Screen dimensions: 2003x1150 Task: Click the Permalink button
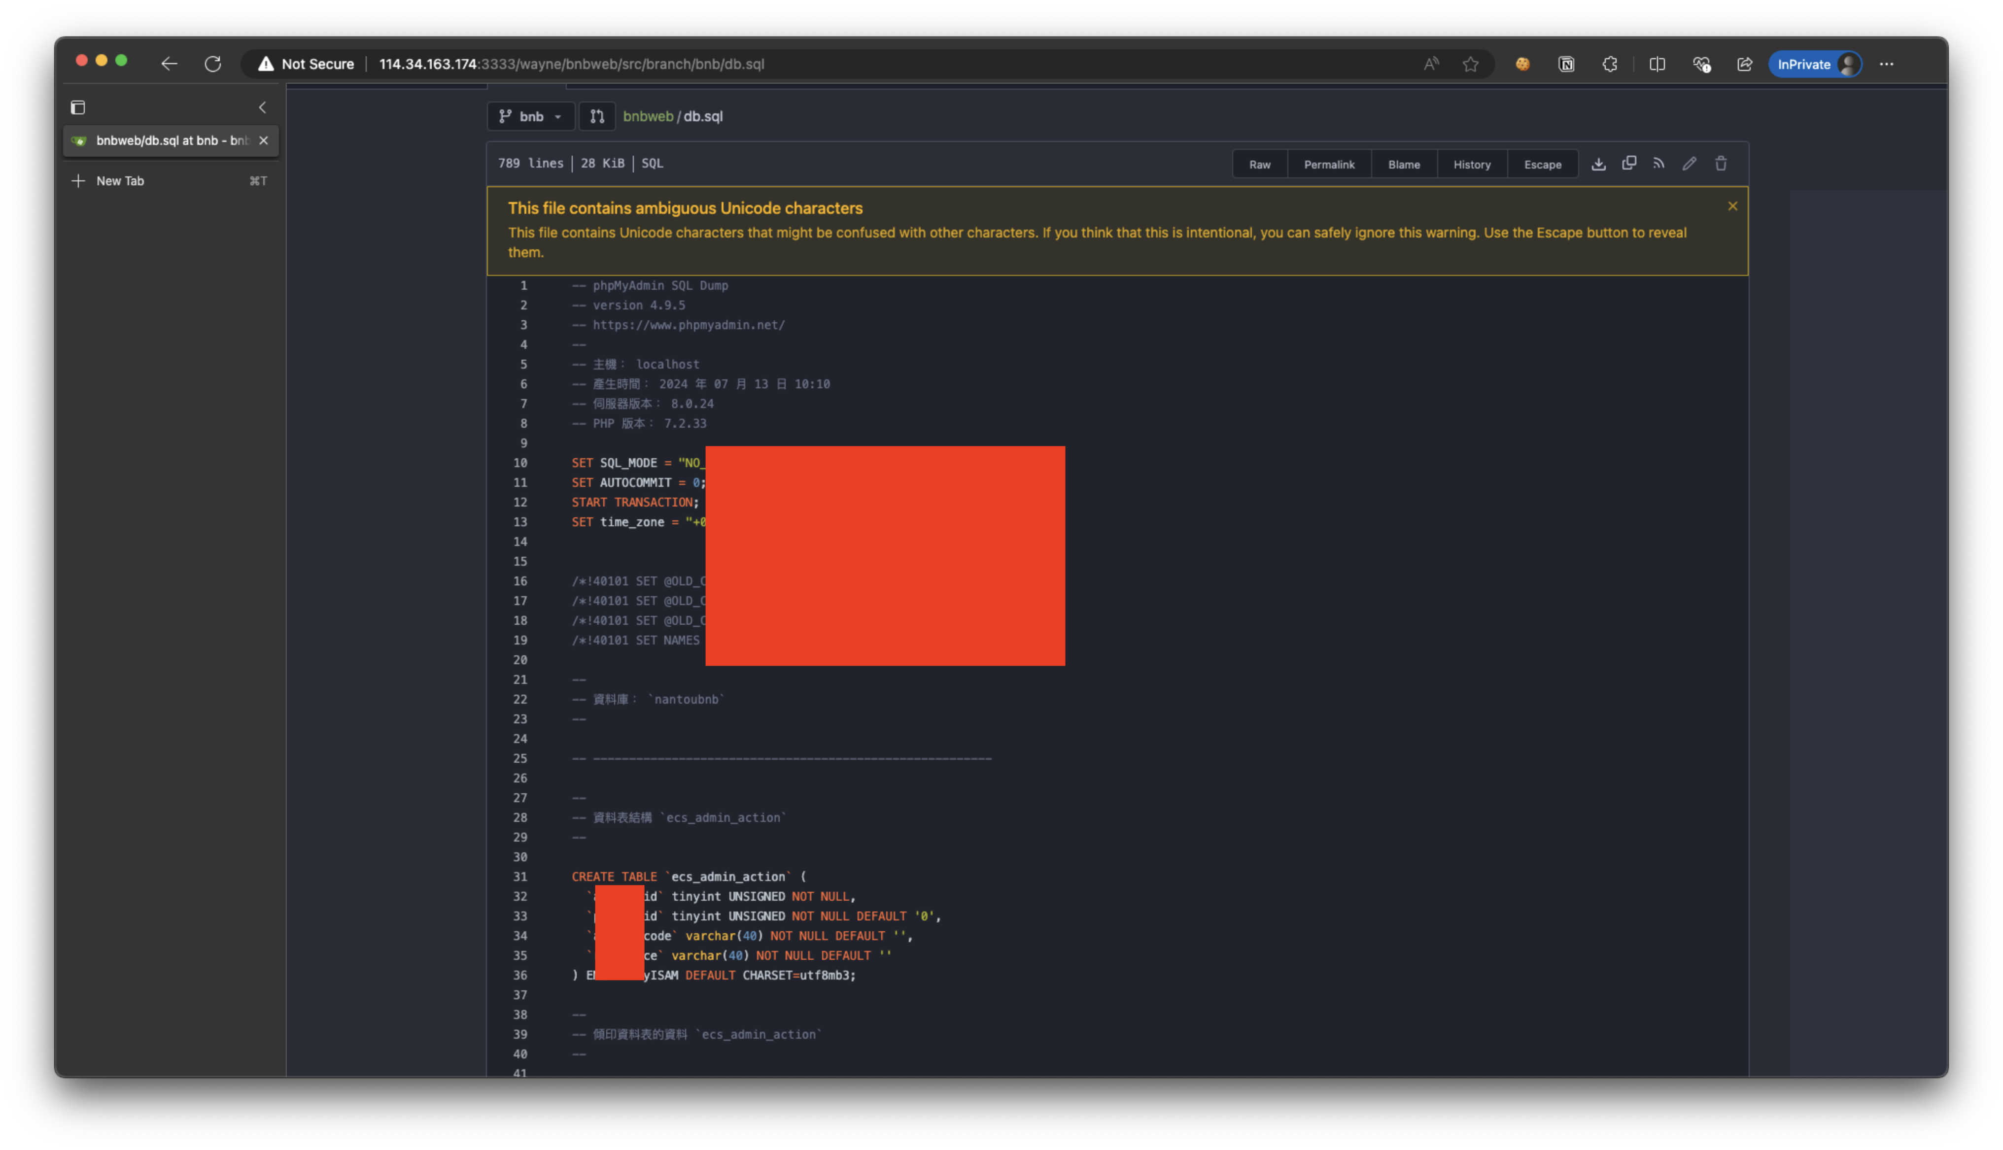[1328, 164]
